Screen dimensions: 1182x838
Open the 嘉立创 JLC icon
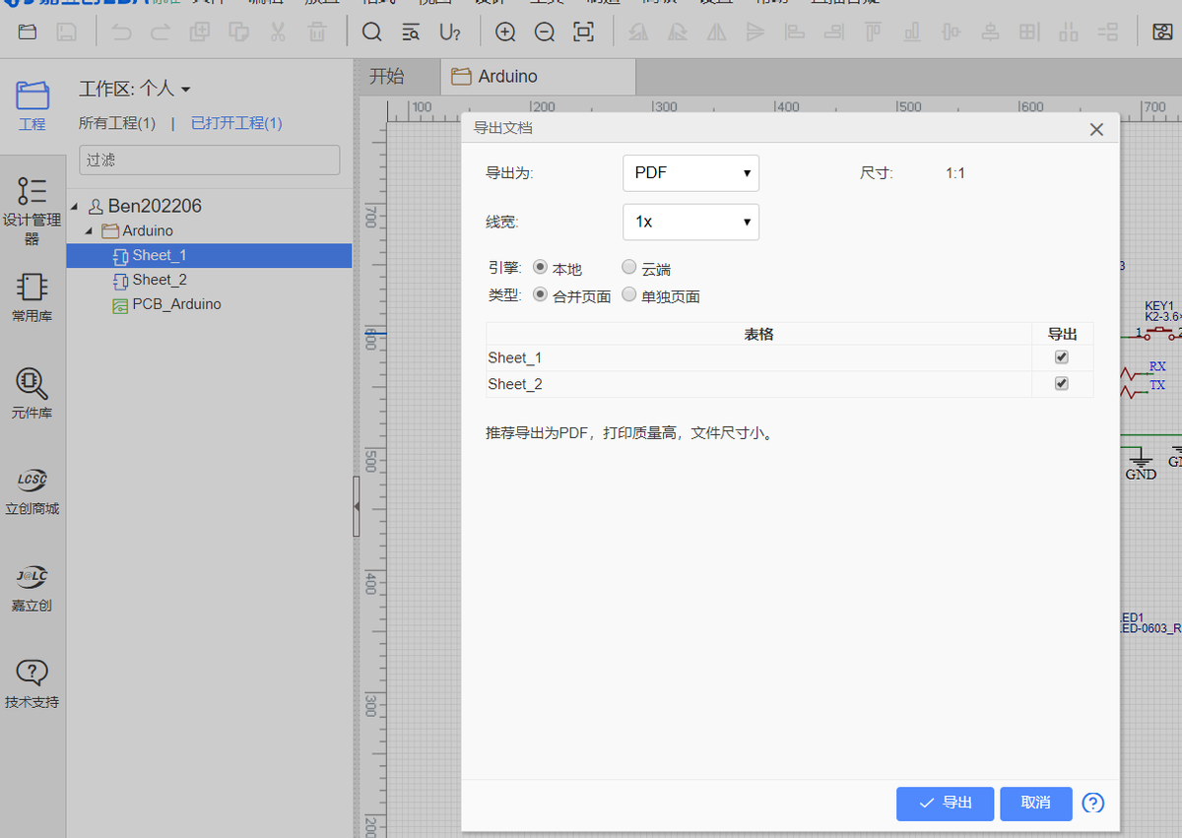(33, 587)
